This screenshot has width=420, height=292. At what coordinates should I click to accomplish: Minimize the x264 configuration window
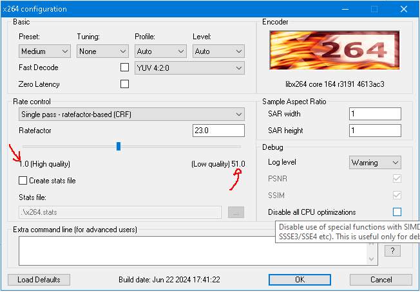coord(345,9)
